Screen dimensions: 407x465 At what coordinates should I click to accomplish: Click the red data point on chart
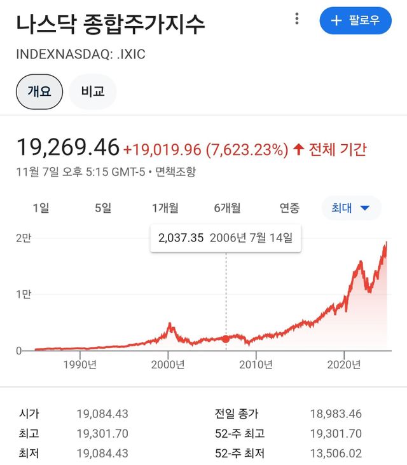(226, 339)
